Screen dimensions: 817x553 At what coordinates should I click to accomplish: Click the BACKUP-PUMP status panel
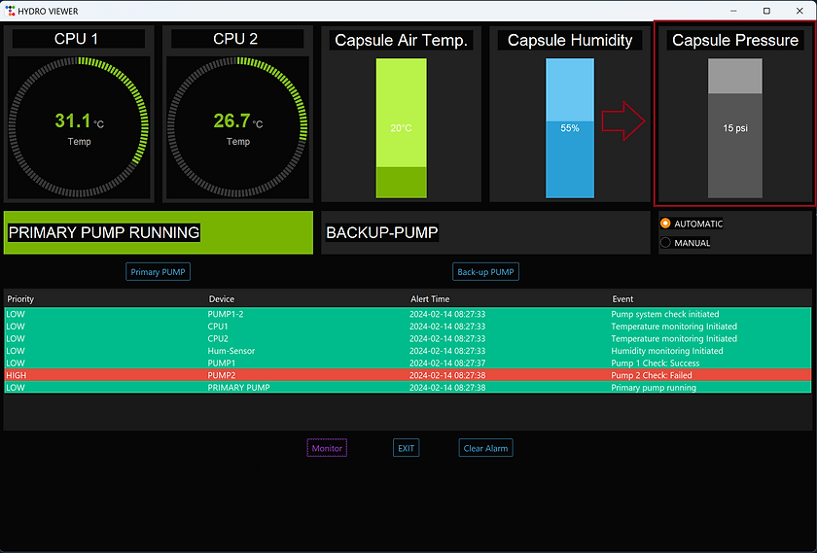(485, 232)
